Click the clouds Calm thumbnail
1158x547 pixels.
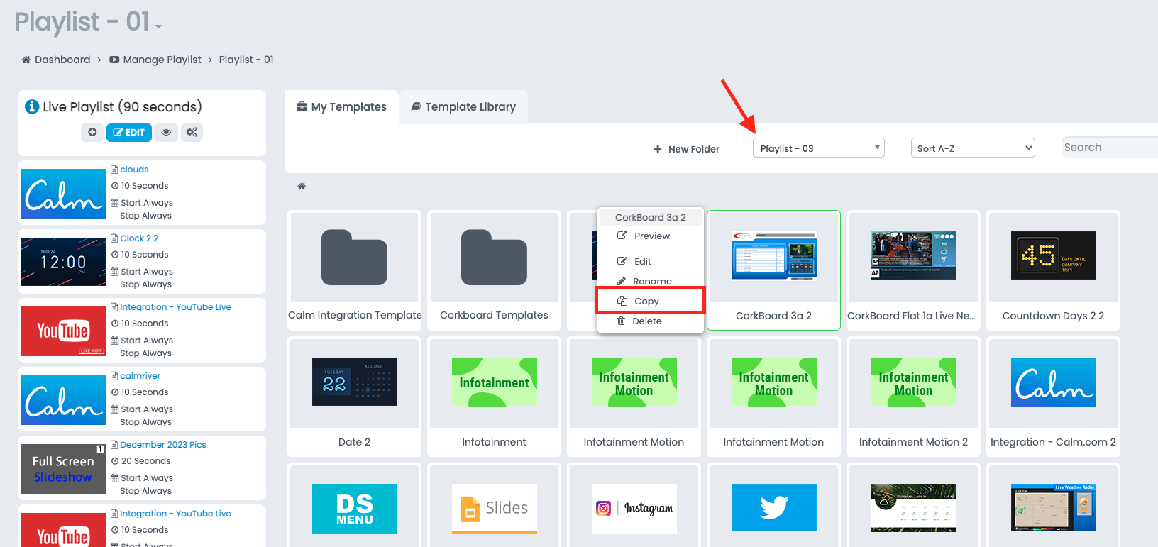coord(63,194)
